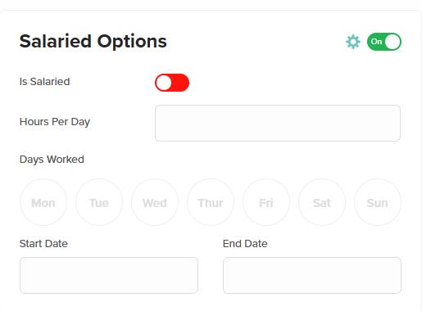This screenshot has height=311, width=422.
Task: Open the Salaried Options gear settings
Action: 353,42
